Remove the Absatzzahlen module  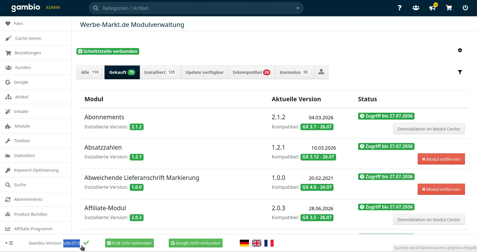point(441,159)
